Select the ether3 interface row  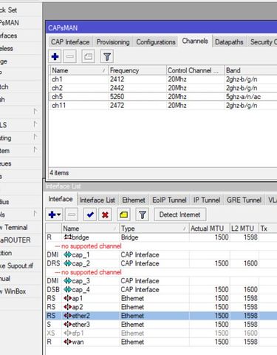pyautogui.click(x=161, y=325)
